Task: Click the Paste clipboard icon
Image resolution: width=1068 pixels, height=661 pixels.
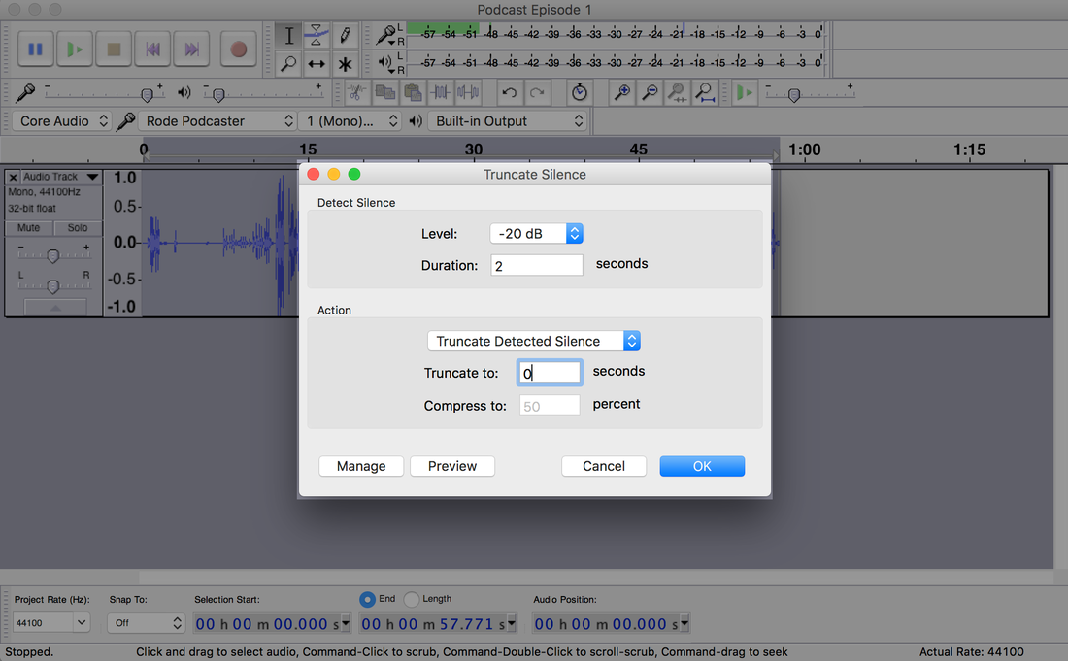Action: (x=412, y=92)
